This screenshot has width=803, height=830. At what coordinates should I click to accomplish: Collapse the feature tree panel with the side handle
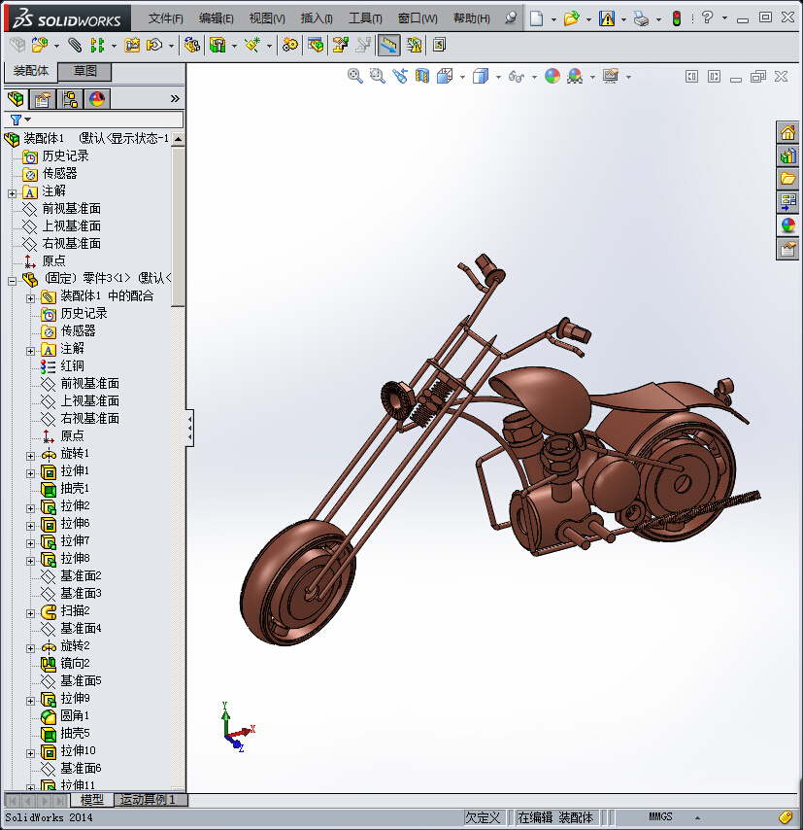189,428
